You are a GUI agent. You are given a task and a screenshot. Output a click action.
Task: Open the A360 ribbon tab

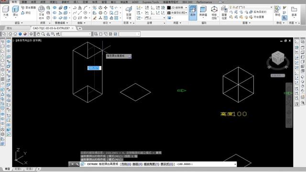coord(135,2)
